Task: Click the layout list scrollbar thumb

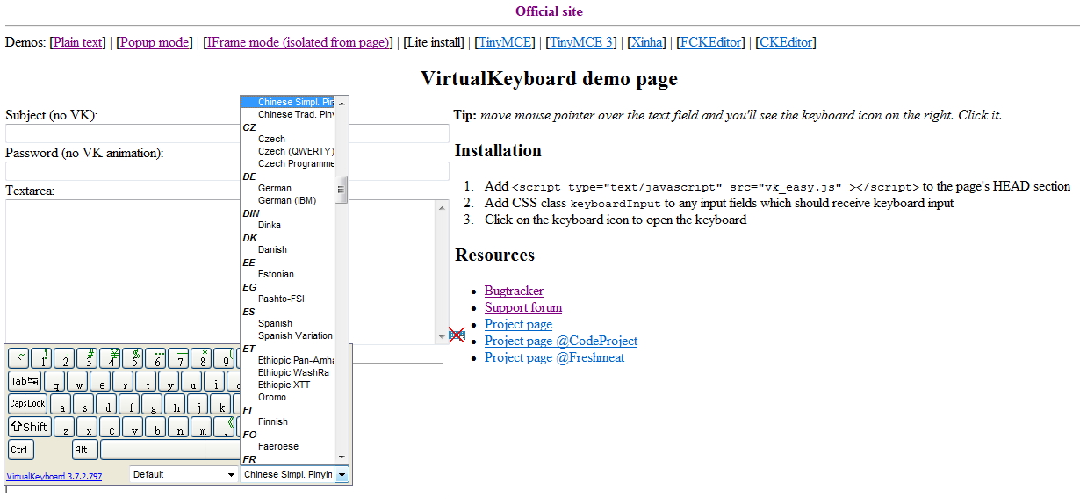Action: coord(342,189)
